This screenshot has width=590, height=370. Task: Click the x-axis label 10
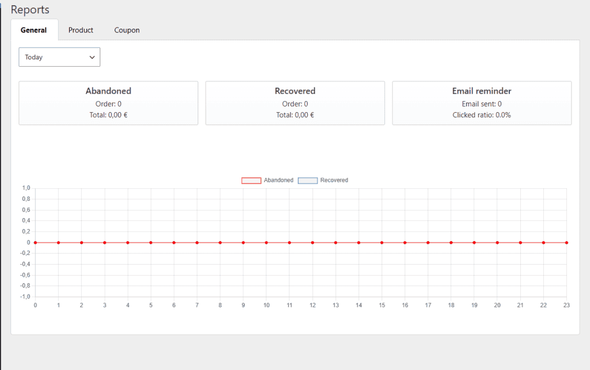pos(266,306)
